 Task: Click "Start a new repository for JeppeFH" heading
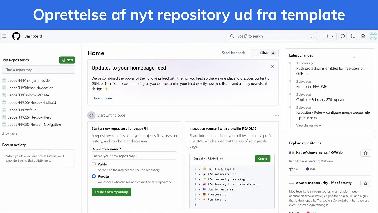120,128
